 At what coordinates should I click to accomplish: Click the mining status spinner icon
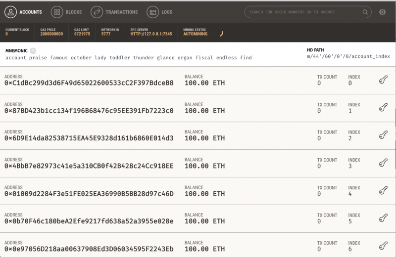coord(222,34)
